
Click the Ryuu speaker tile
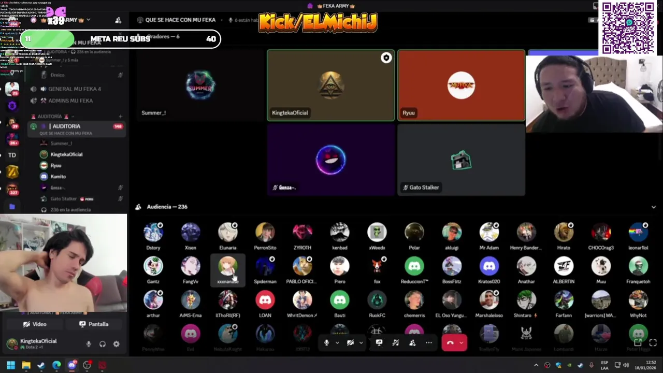461,85
